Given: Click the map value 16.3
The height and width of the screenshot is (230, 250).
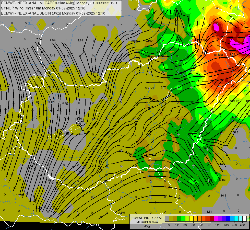Looking at the screenshot, I should [223, 195].
